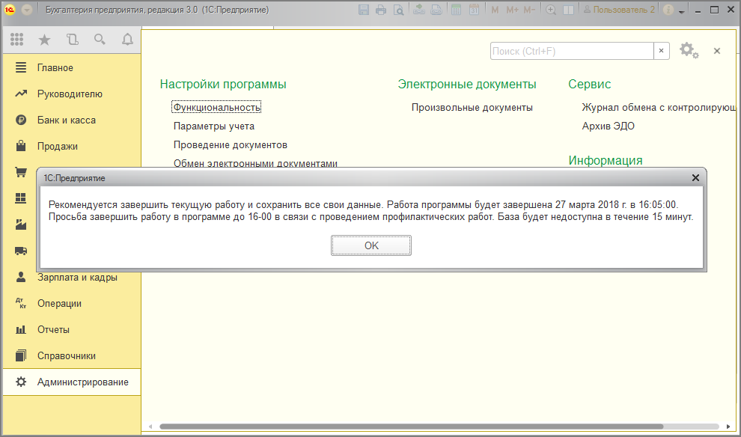The image size is (741, 437).
Task: Open the Банк и касса section
Action: click(67, 120)
